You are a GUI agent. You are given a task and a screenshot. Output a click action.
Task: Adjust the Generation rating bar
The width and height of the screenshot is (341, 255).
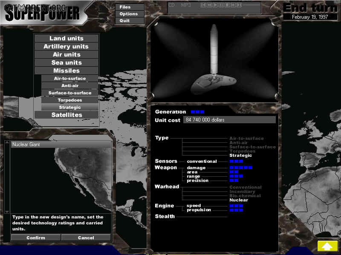(x=198, y=112)
